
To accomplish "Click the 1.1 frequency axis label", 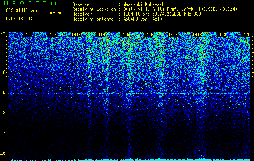I will click(x=3, y=52).
